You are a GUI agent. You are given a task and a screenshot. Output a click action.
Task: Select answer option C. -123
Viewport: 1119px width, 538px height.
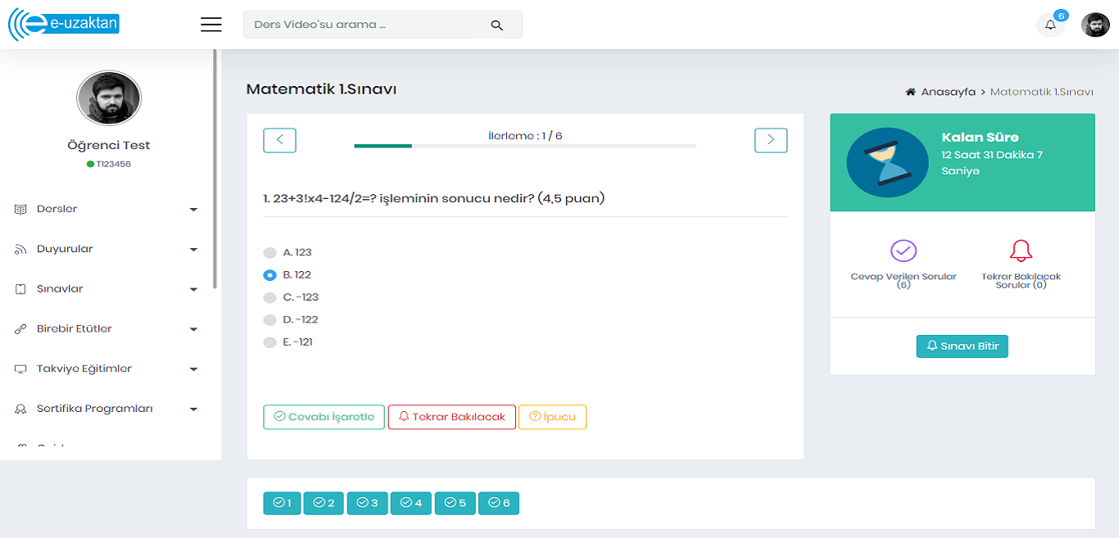(x=270, y=298)
